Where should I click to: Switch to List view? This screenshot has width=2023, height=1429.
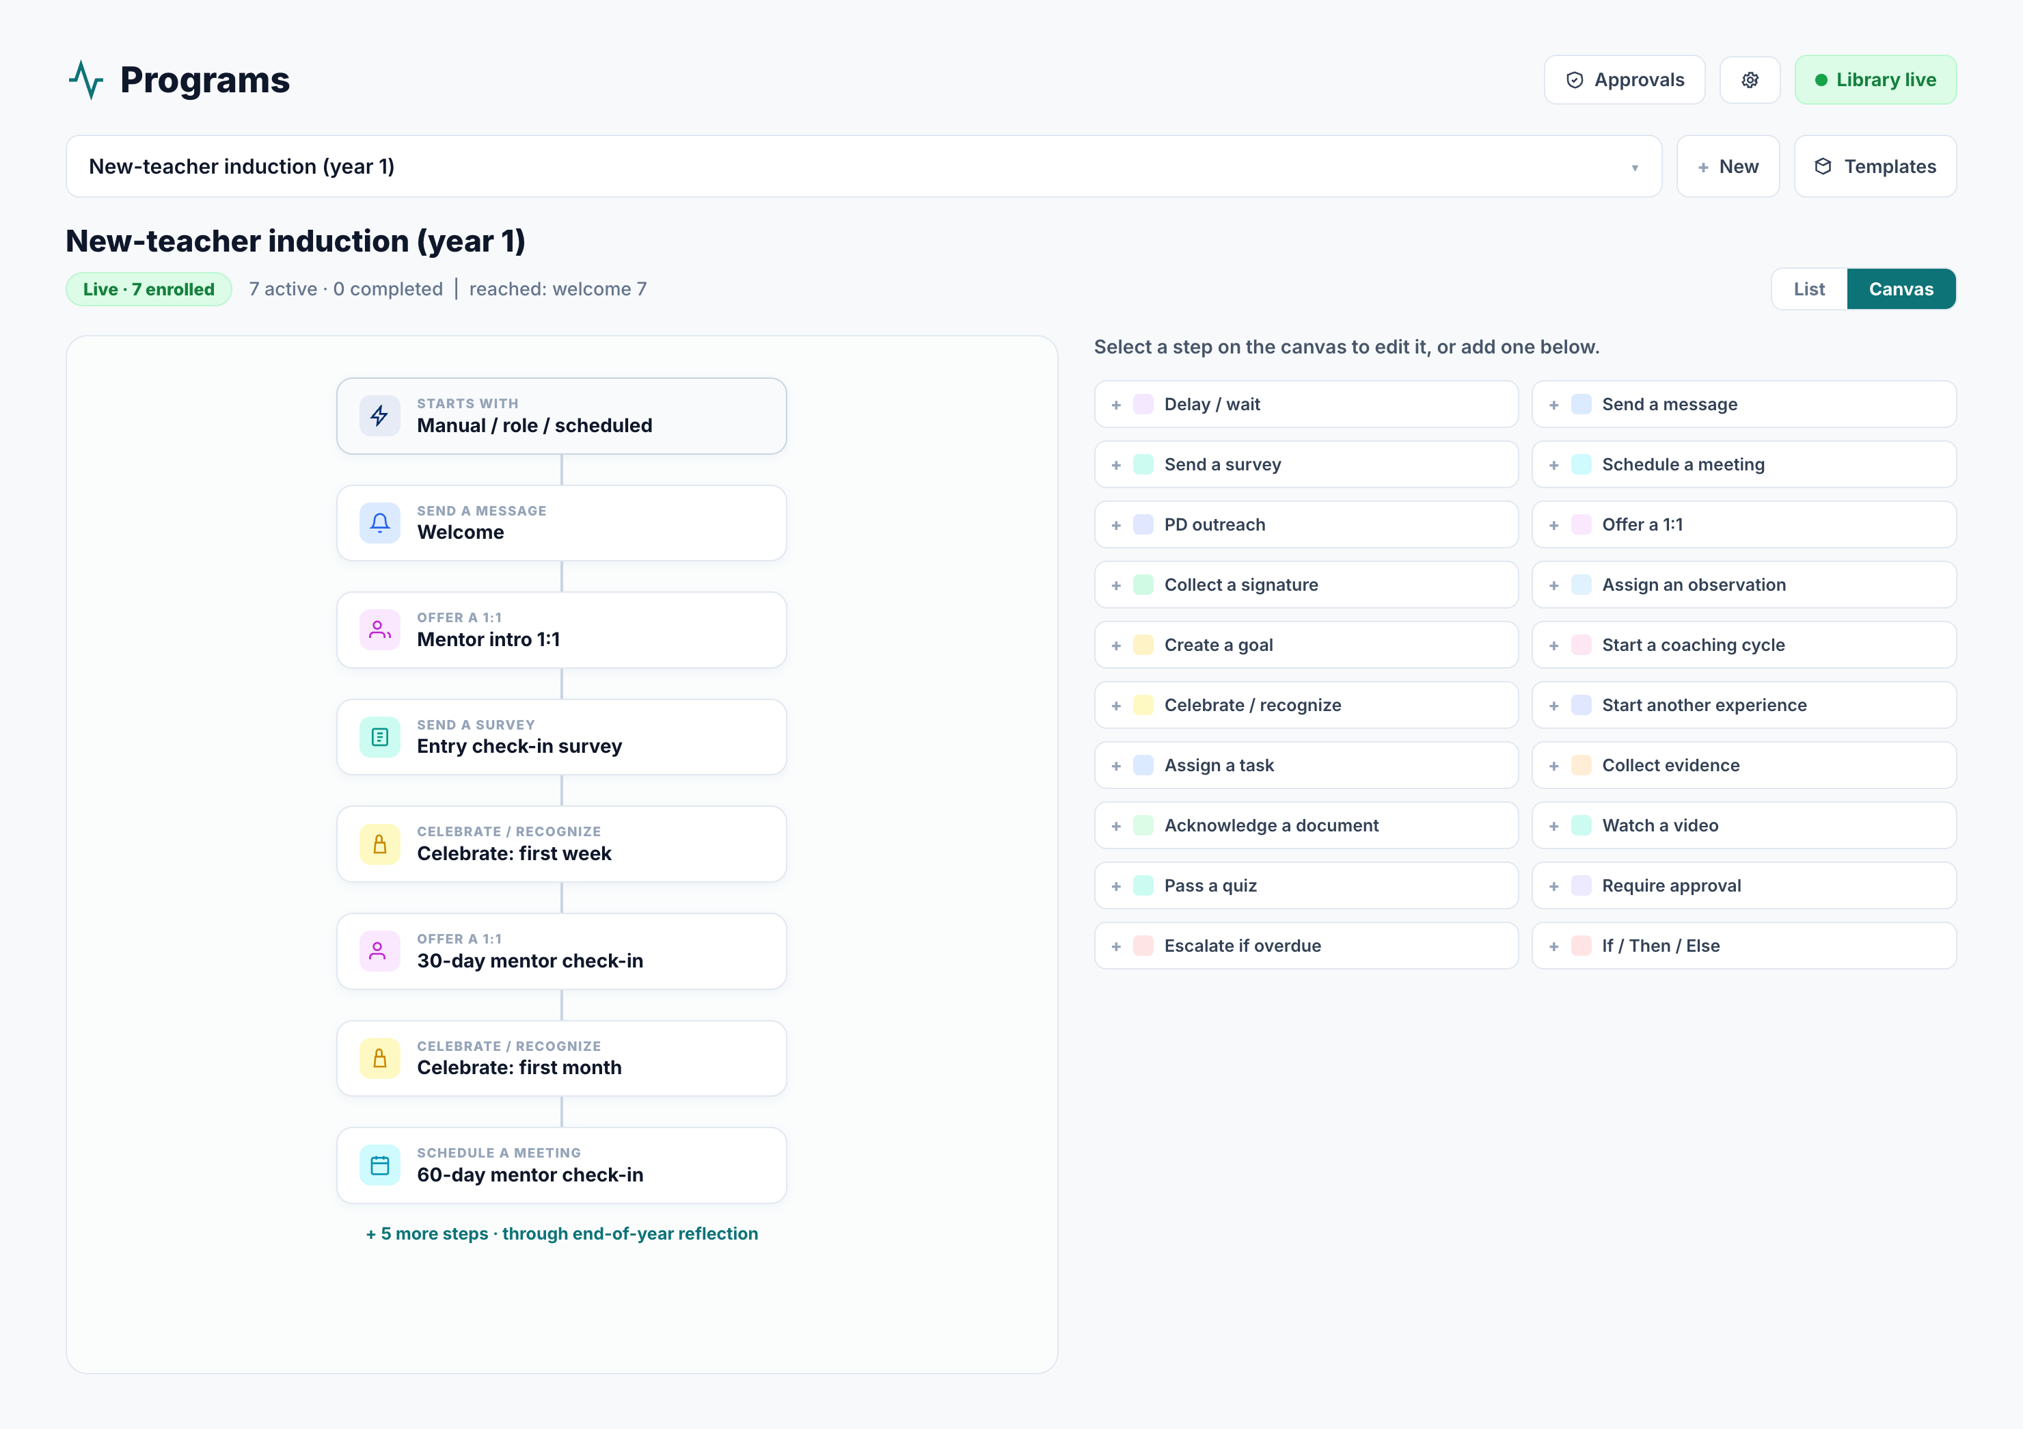click(1809, 289)
